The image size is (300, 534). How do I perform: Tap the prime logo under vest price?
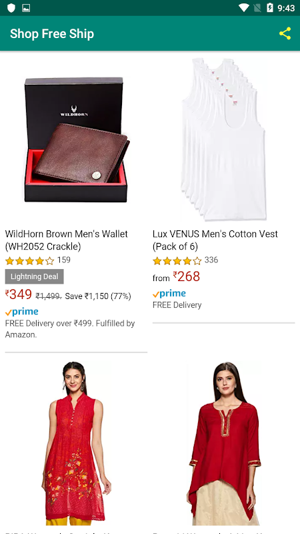click(169, 294)
